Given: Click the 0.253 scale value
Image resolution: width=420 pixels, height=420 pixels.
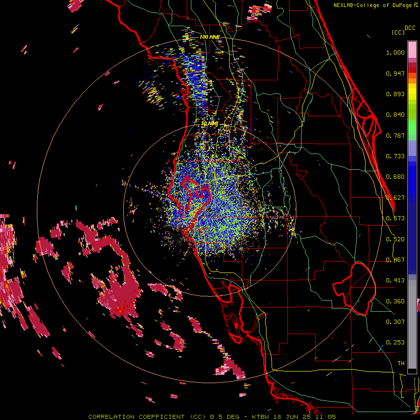Looking at the screenshot, I should pyautogui.click(x=395, y=343).
